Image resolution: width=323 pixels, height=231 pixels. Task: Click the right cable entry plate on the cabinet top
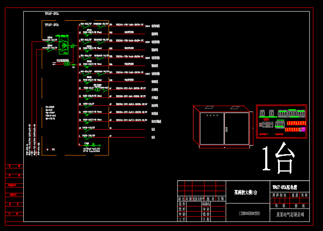click(234, 108)
